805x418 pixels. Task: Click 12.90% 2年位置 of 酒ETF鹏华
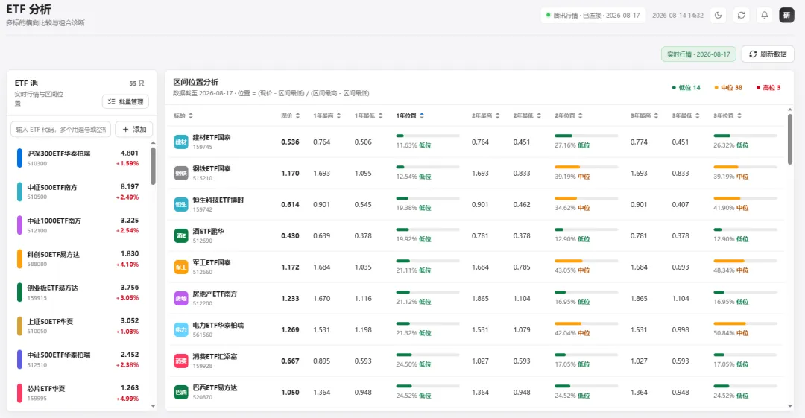(x=572, y=239)
